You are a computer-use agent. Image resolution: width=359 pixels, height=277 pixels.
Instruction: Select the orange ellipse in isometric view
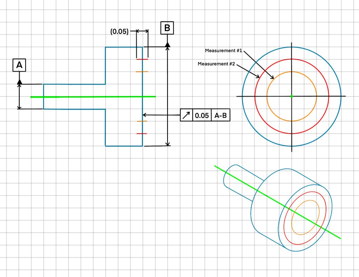(x=319, y=210)
